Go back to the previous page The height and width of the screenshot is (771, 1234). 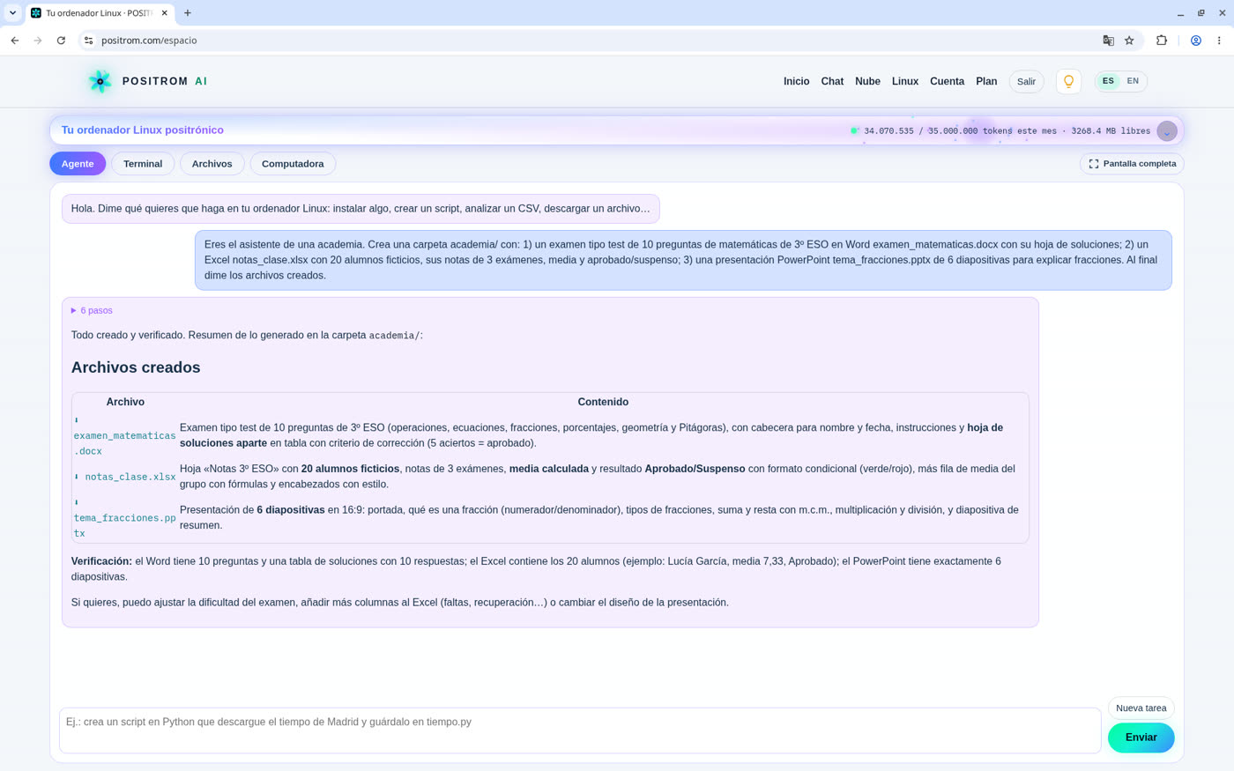15,41
